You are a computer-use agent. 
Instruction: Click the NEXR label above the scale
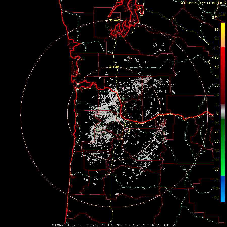(x=222, y=15)
